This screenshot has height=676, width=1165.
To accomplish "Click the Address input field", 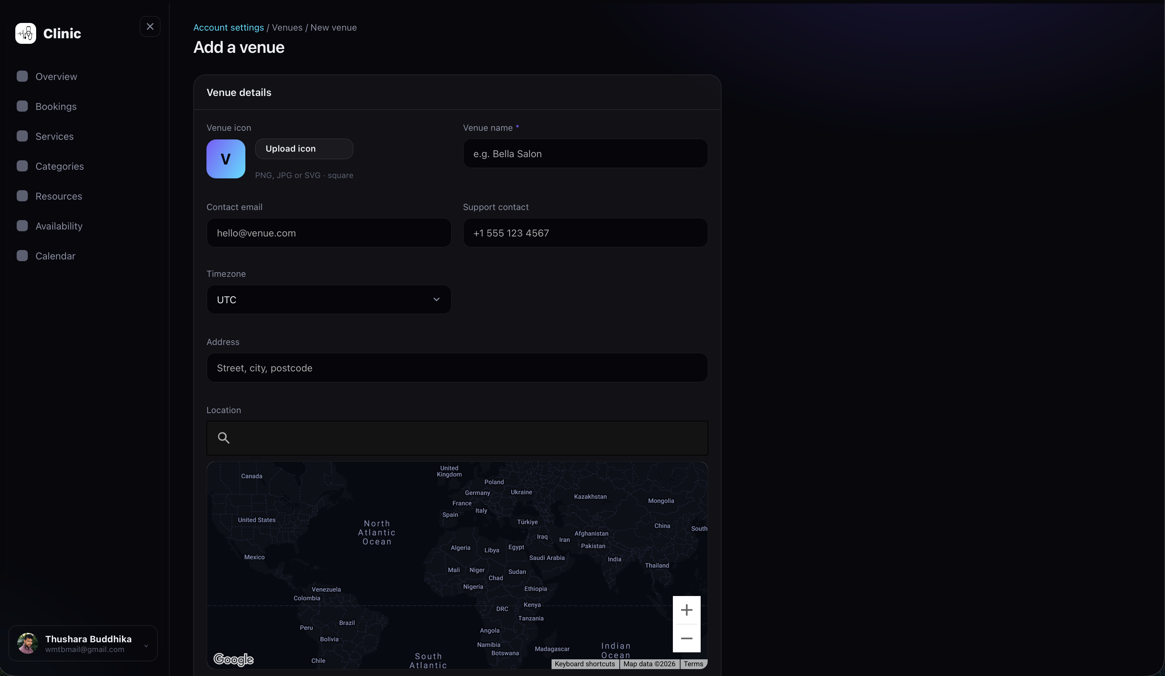I will pyautogui.click(x=457, y=368).
